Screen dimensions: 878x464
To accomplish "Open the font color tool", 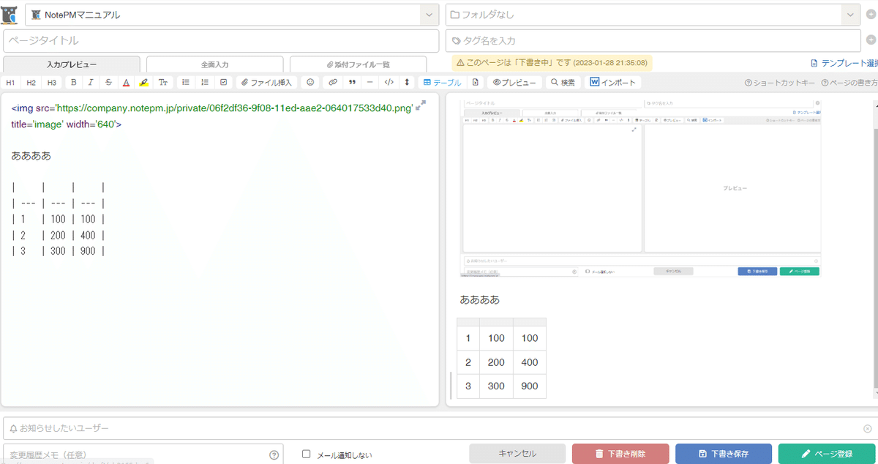I will tap(126, 82).
